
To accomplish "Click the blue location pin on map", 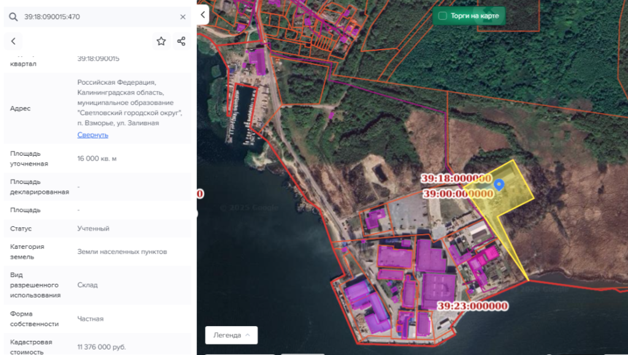I will click(x=499, y=185).
